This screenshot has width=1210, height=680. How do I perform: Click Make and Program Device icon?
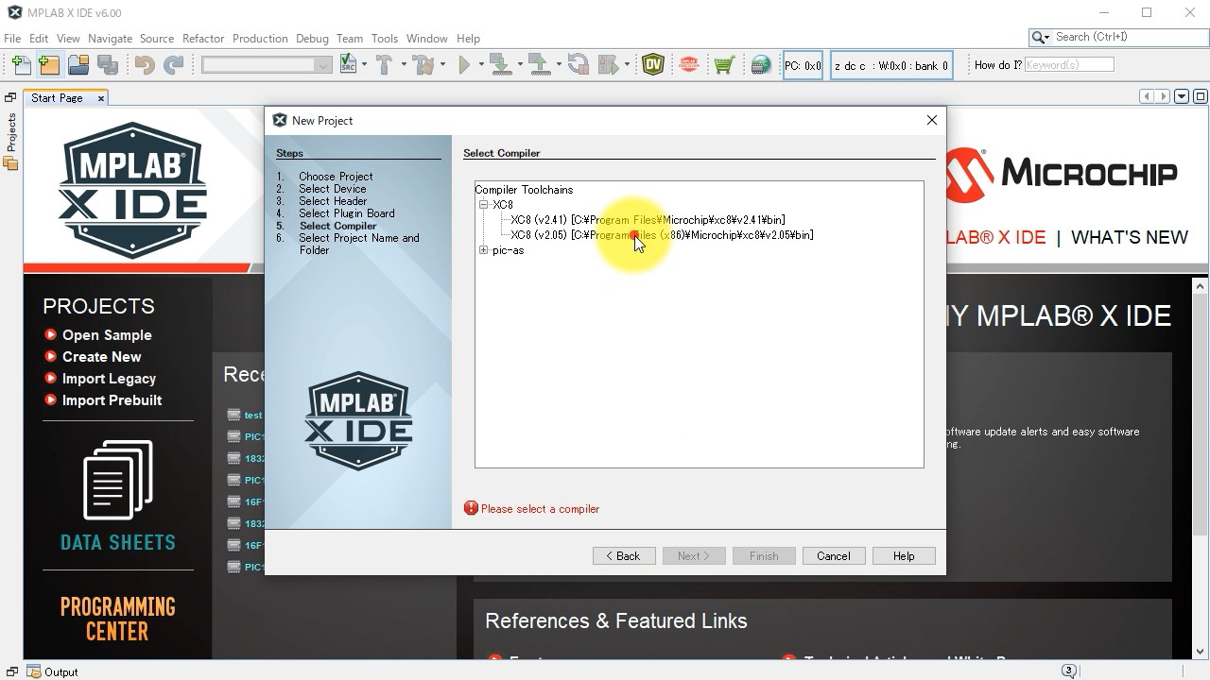pos(500,65)
